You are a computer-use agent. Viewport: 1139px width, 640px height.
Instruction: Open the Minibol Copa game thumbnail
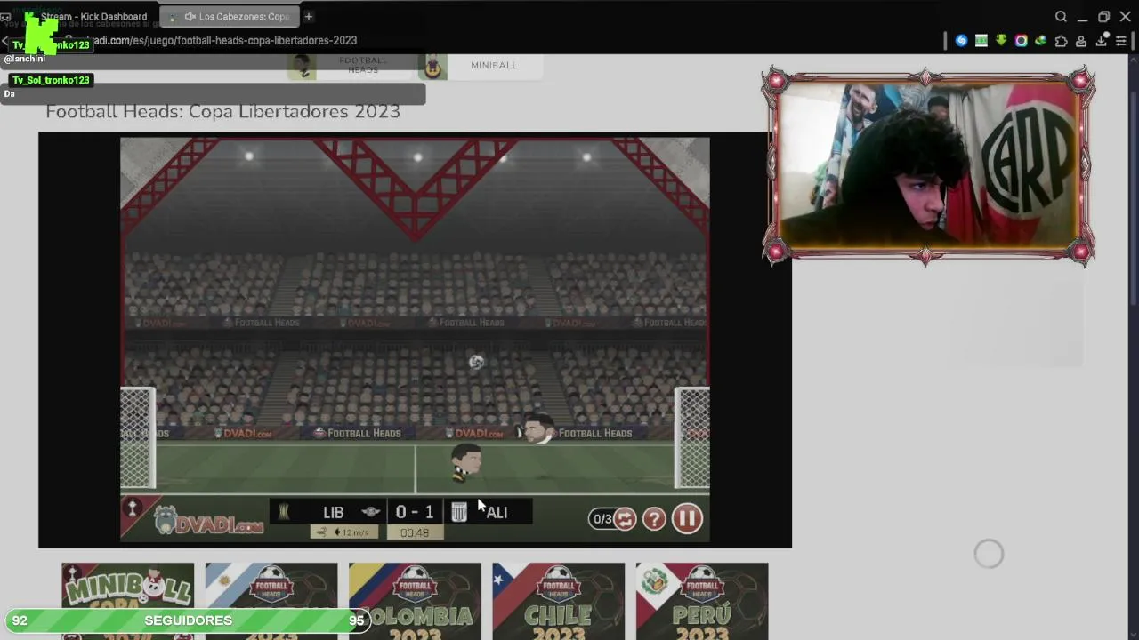(127, 601)
